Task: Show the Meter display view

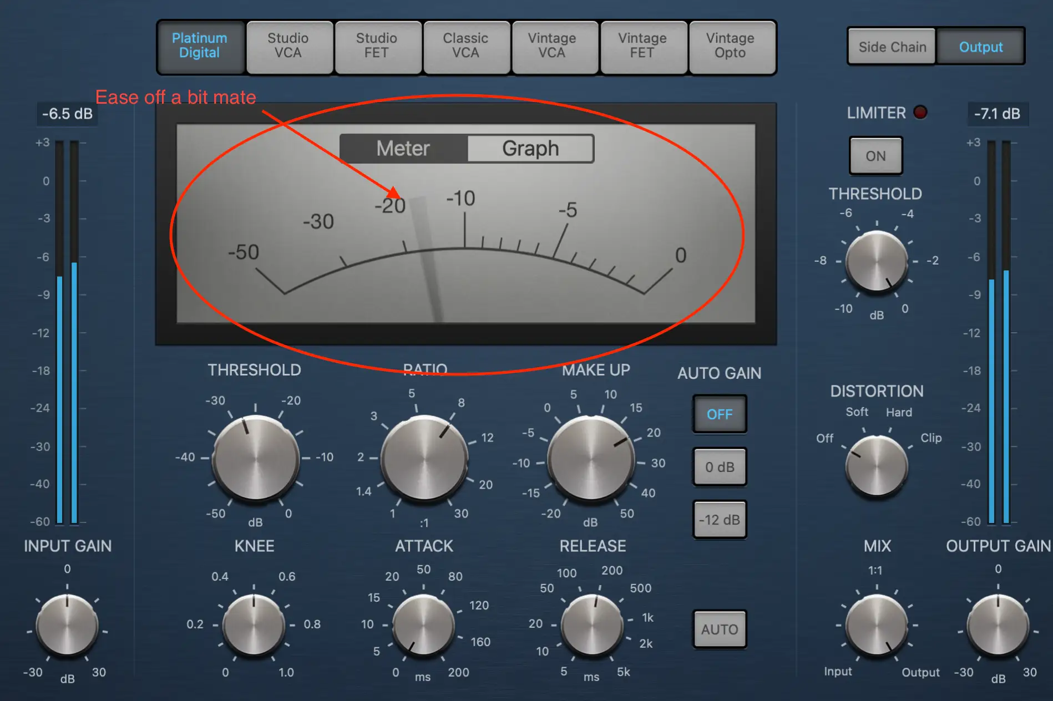Action: pyautogui.click(x=403, y=149)
